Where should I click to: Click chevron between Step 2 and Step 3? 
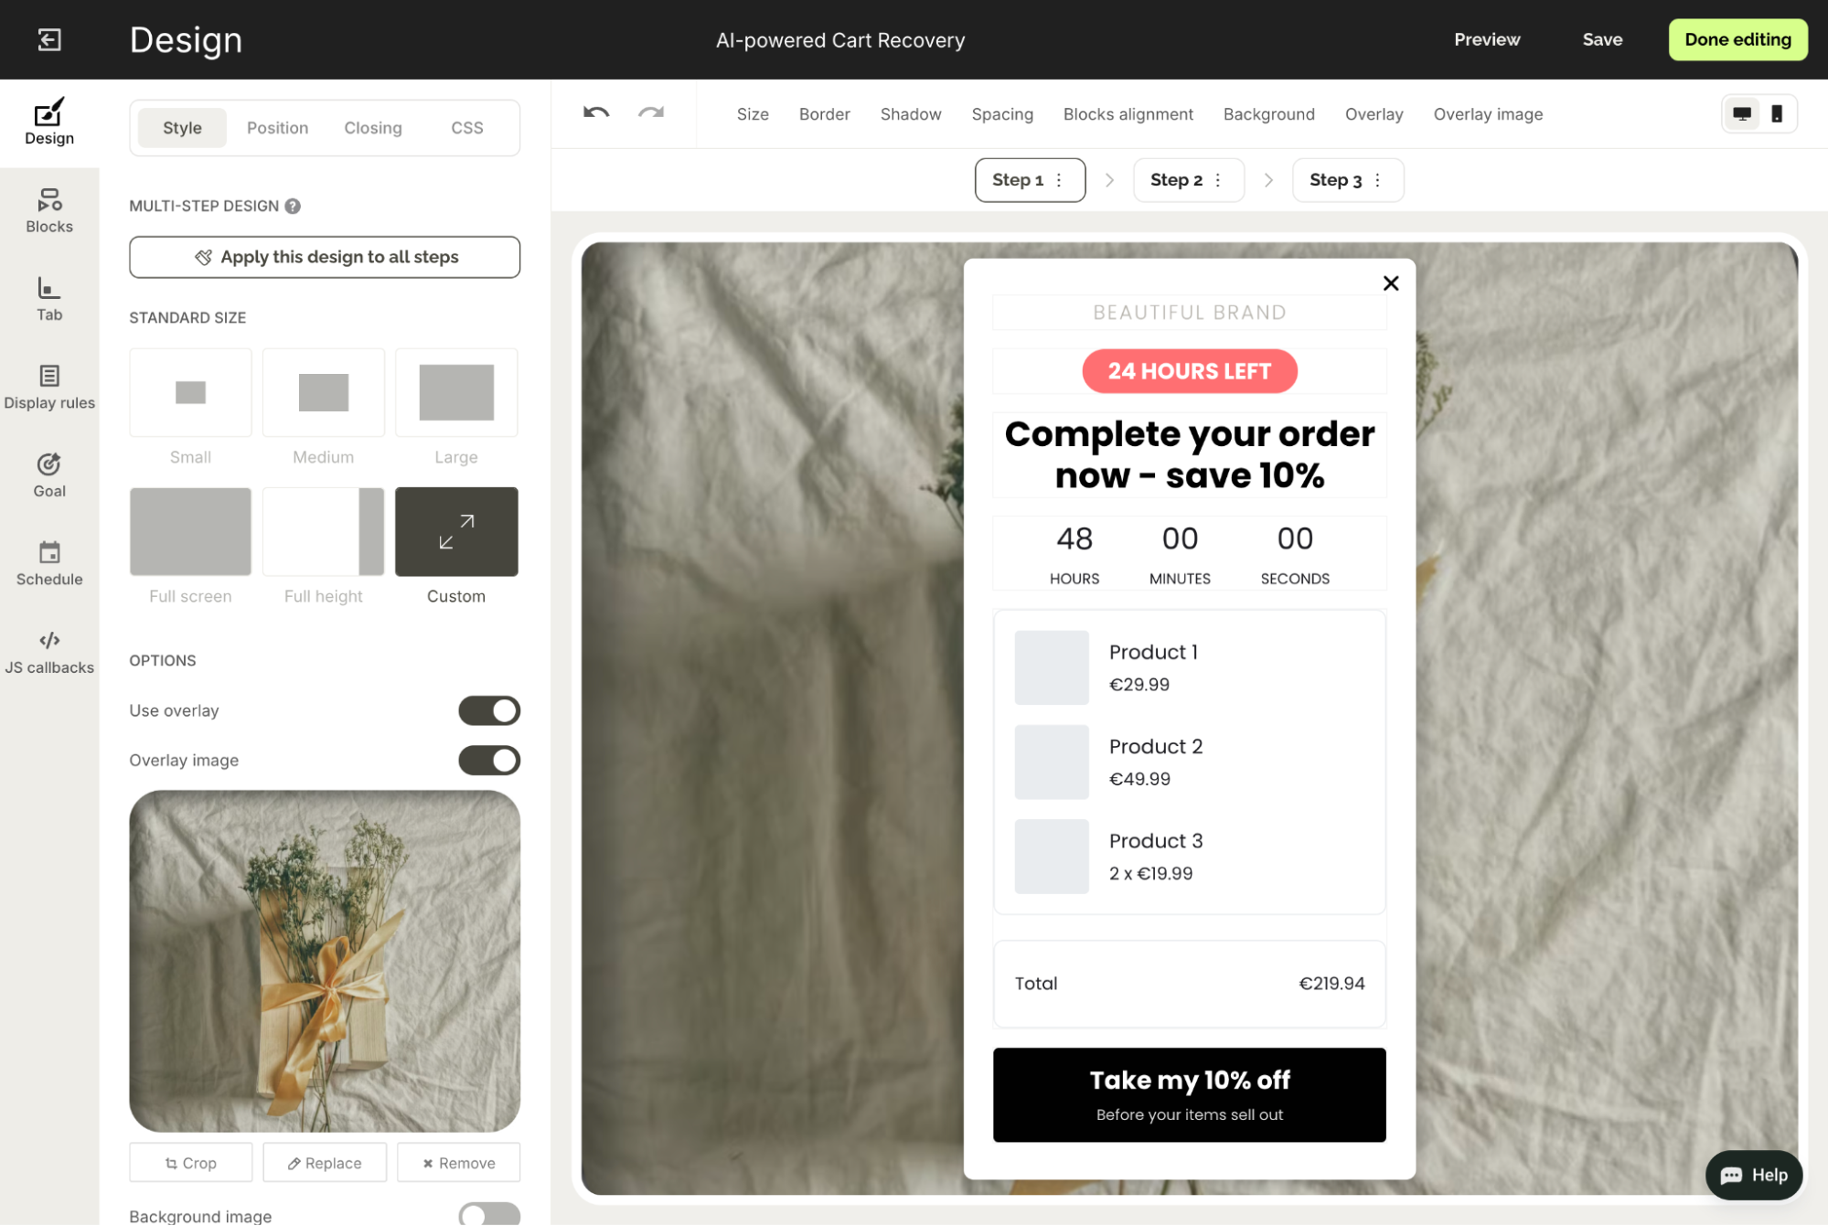(1268, 180)
